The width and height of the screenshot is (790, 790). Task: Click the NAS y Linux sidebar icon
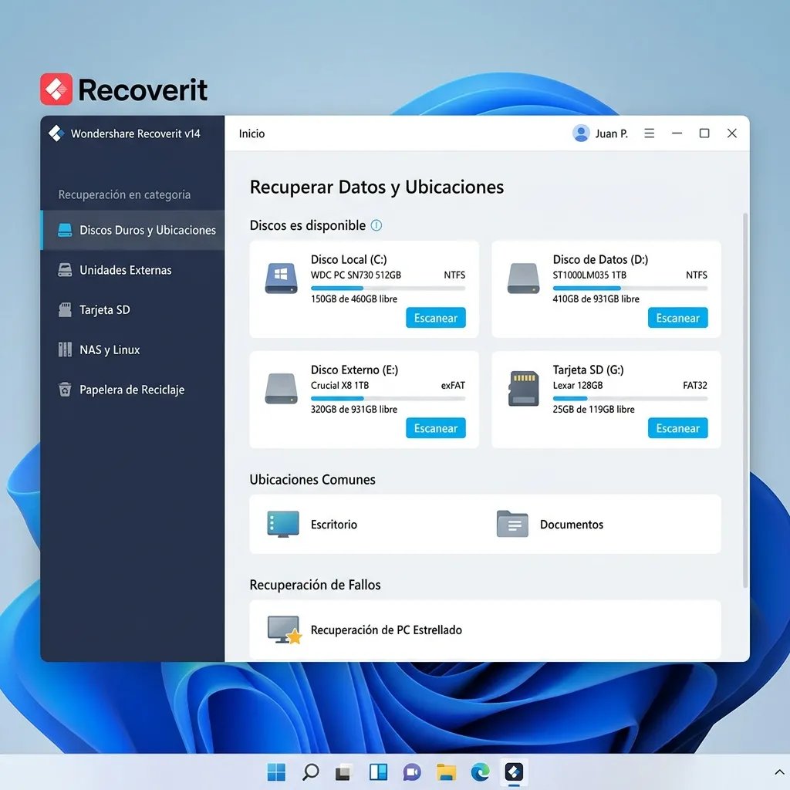click(x=65, y=349)
